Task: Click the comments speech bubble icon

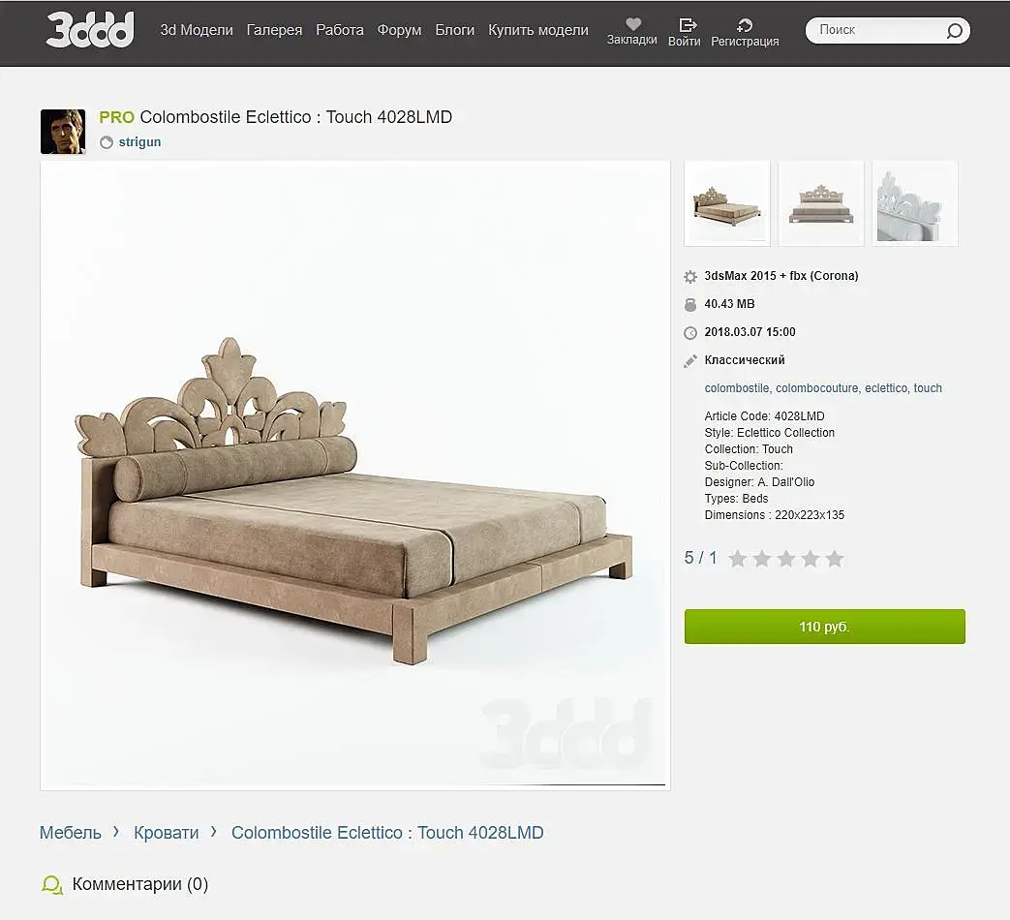Action: pyautogui.click(x=52, y=884)
